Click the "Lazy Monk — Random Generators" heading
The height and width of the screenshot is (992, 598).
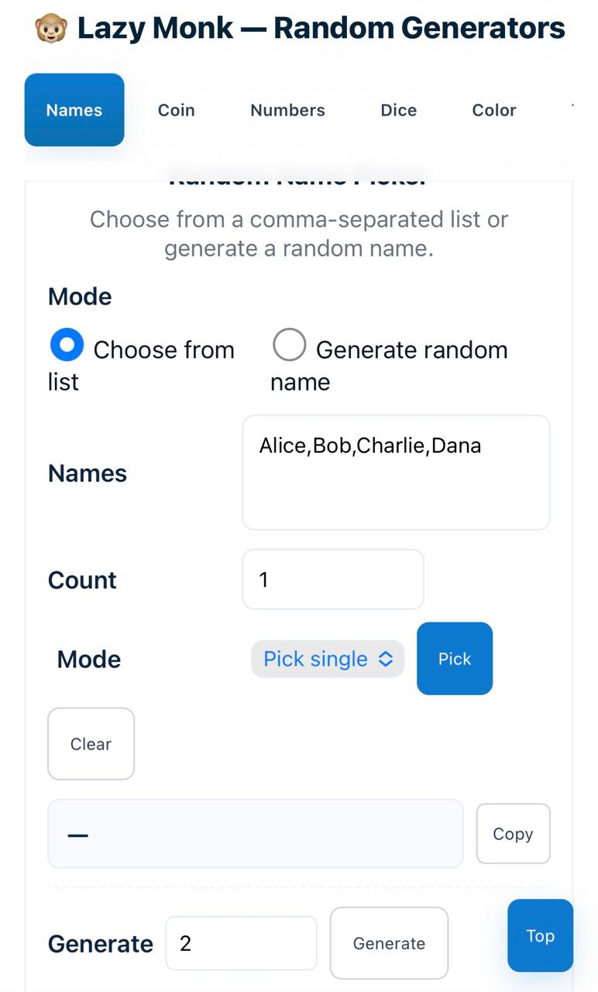[321, 29]
